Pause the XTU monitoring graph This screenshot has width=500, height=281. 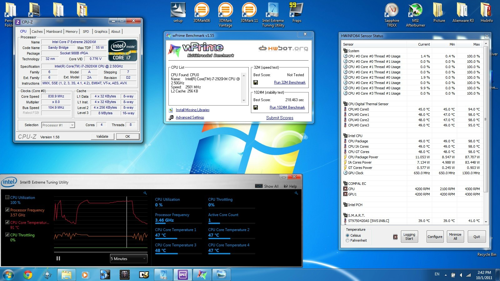(x=58, y=259)
